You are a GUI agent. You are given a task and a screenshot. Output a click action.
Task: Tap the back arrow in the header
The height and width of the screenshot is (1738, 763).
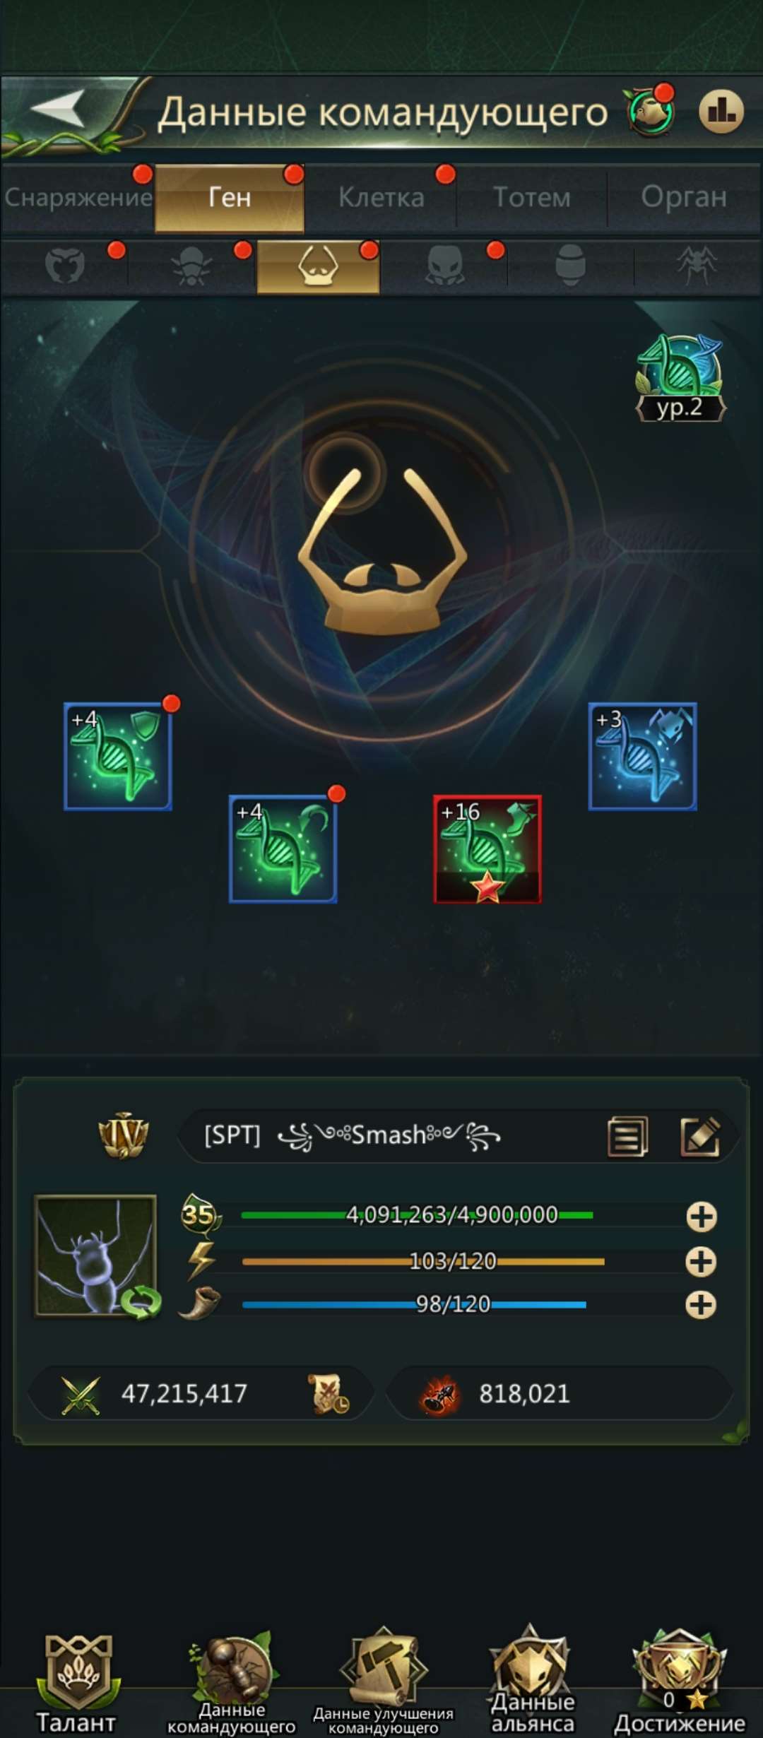click(60, 110)
